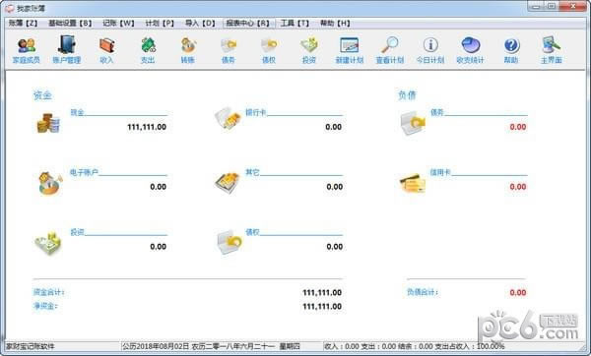
Task: Click the 资金 section heading
Action: coord(42,95)
